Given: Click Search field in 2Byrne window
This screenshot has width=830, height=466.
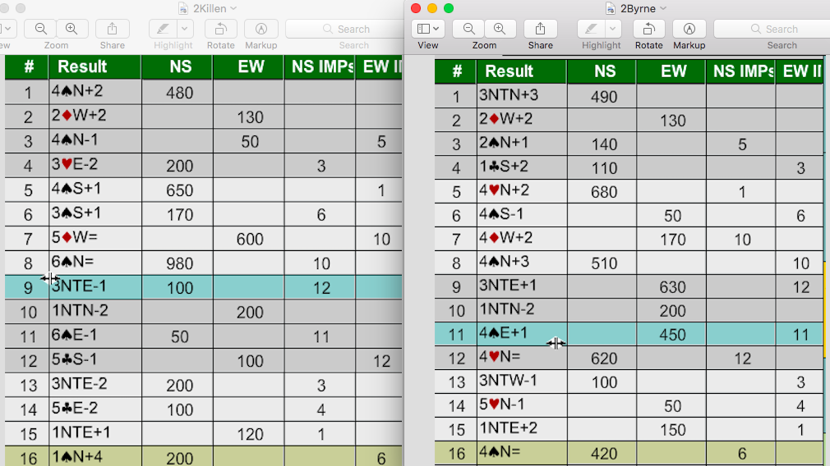Looking at the screenshot, I should (772, 29).
